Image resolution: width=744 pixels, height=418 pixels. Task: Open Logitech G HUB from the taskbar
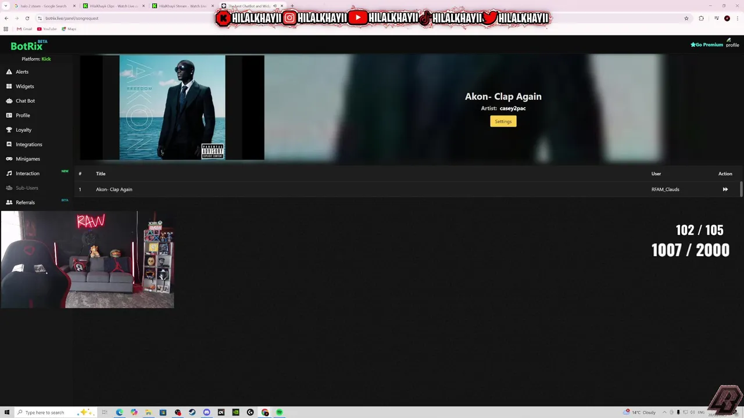click(250, 412)
